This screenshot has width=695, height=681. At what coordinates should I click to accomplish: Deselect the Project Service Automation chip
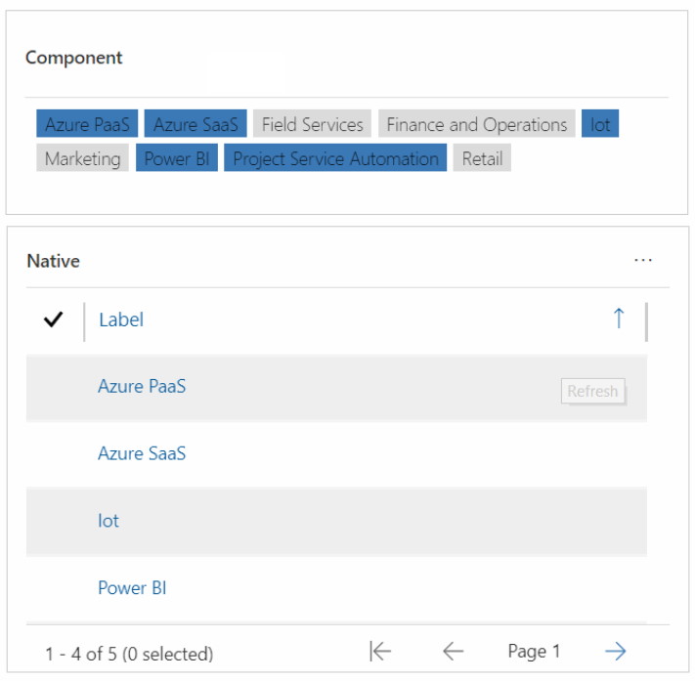point(335,157)
